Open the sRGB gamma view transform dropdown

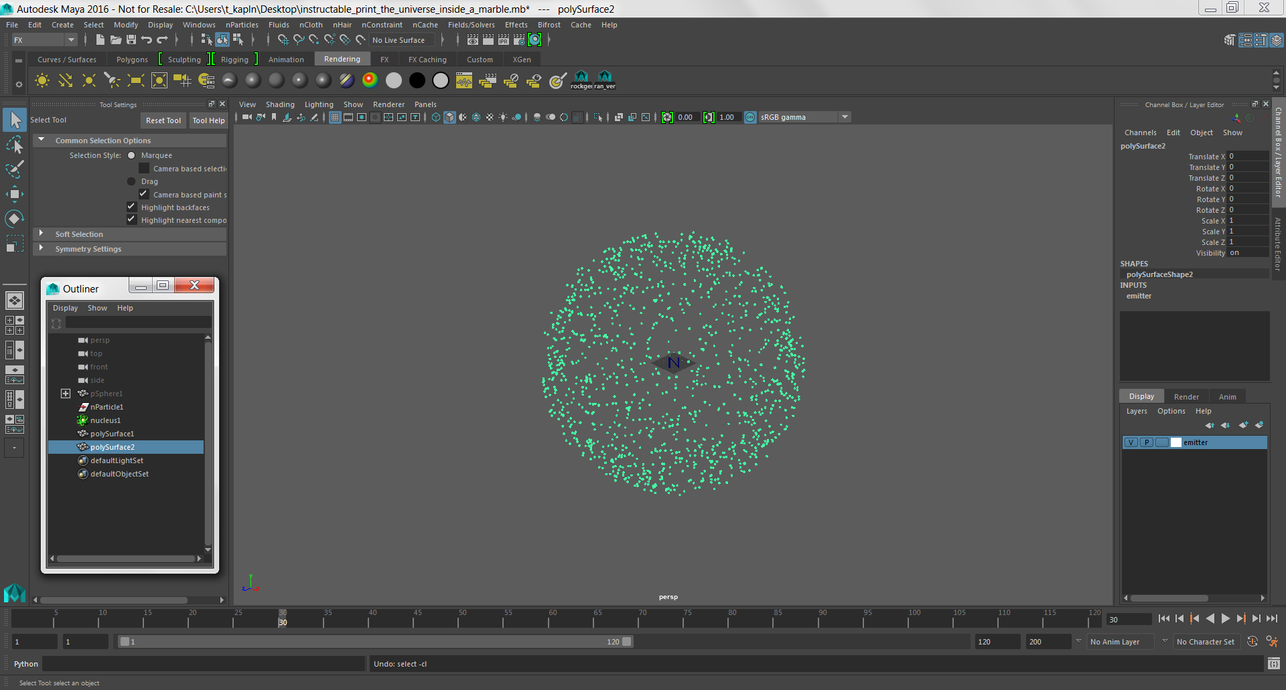804,117
